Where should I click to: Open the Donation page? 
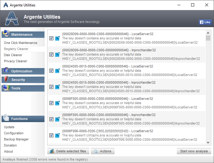(x=10, y=145)
